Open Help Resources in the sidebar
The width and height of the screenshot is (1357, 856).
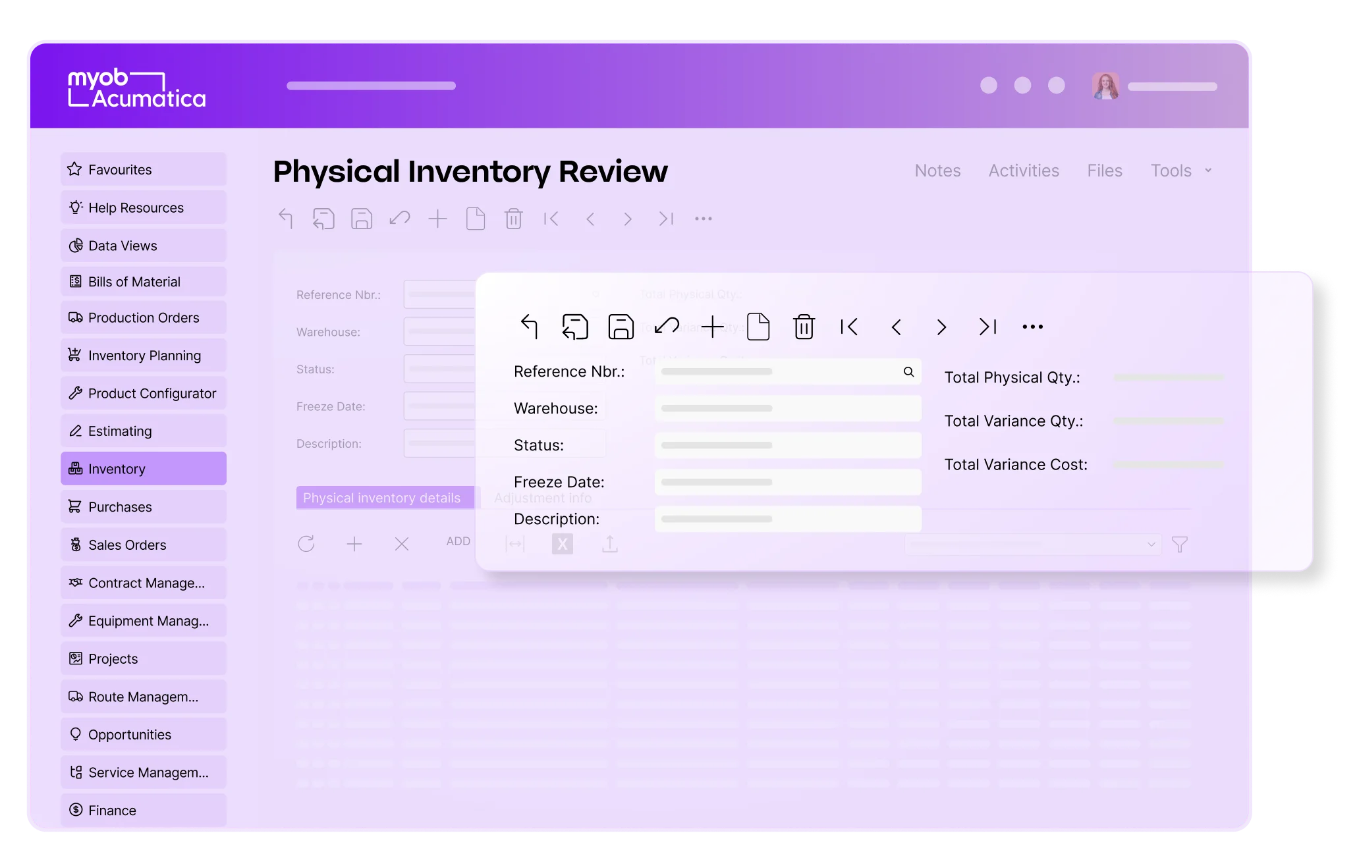coord(144,207)
